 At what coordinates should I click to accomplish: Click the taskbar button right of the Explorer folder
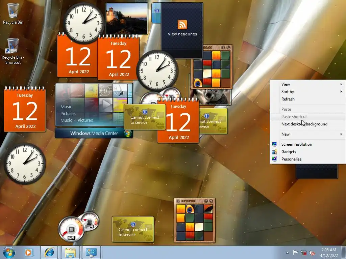(x=91, y=252)
